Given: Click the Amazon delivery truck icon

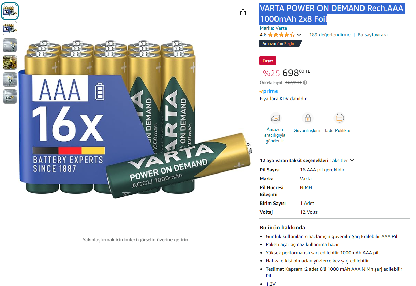Looking at the screenshot, I should (x=275, y=118).
